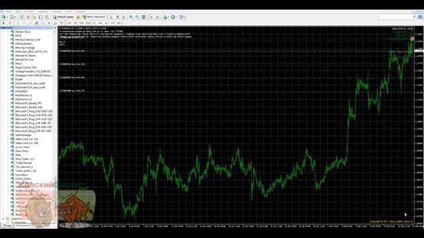This screenshot has height=238, width=424.
Task: Toggle the Navigator panel star-folder icon
Action: tap(34, 17)
